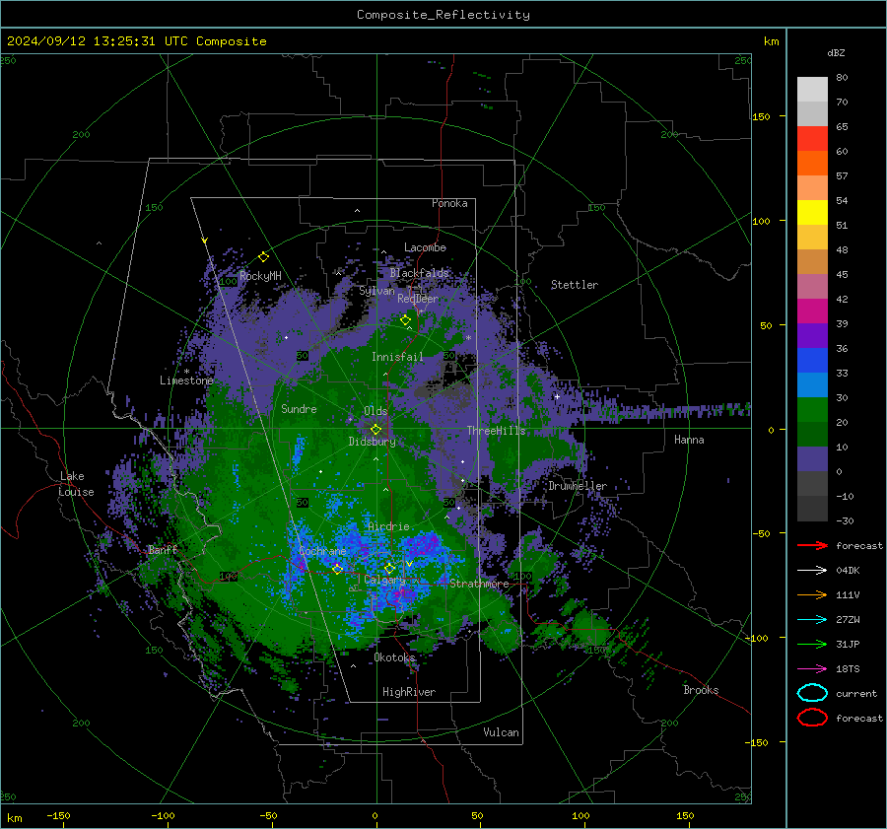The height and width of the screenshot is (829, 887).
Task: Click the Limestone label
Action: point(186,380)
